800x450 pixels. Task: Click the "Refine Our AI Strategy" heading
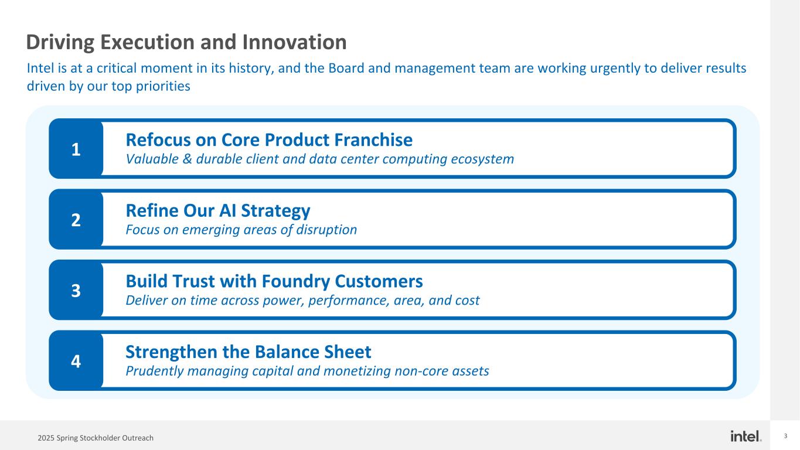[x=218, y=210]
